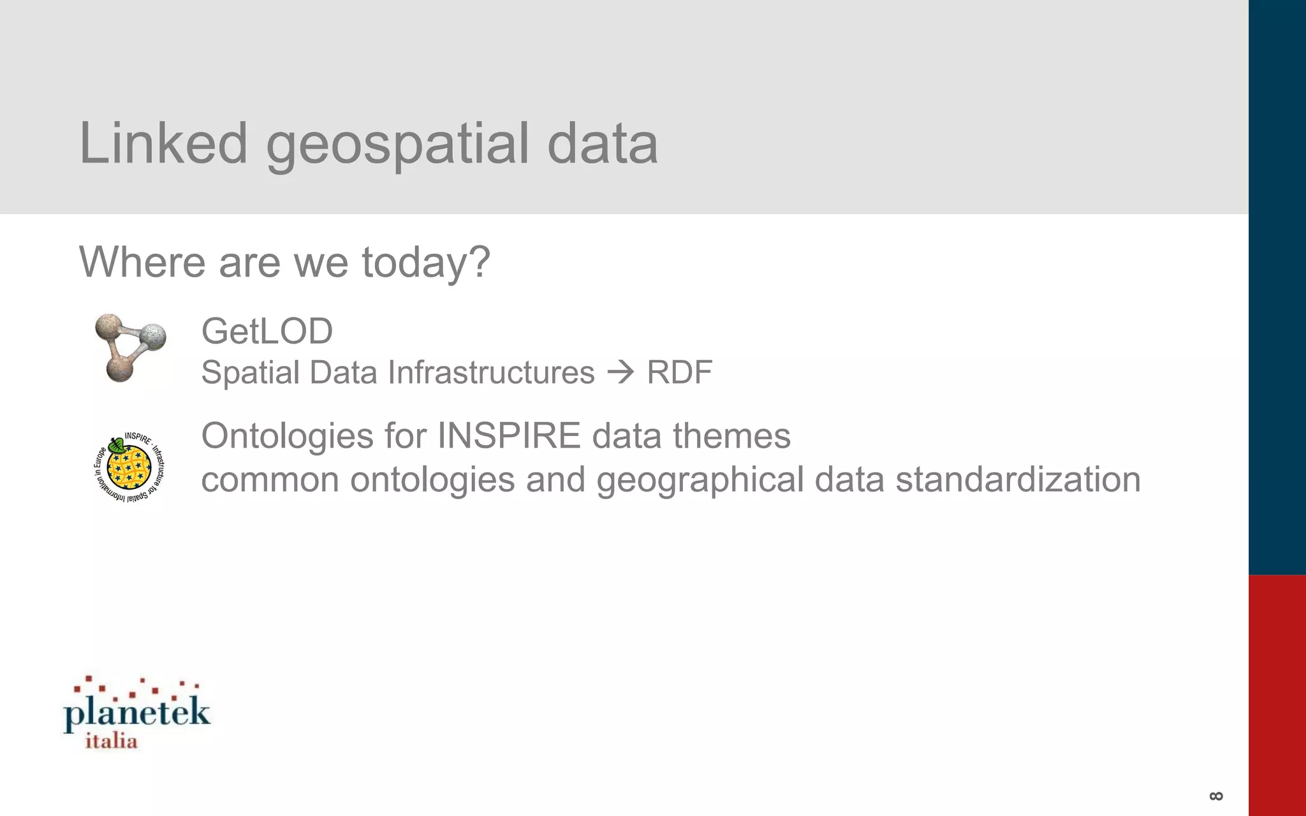The width and height of the screenshot is (1306, 816).
Task: Click the GetLOD molecule icon
Action: [x=130, y=347]
